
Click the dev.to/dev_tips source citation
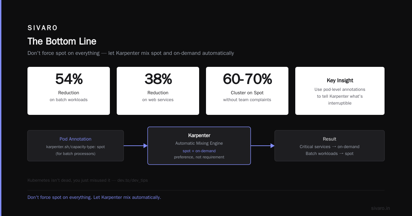133,180
